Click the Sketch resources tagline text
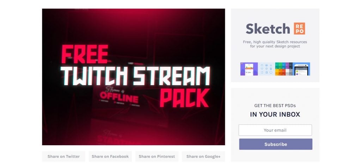This screenshot has height=167, width=361. (275, 44)
